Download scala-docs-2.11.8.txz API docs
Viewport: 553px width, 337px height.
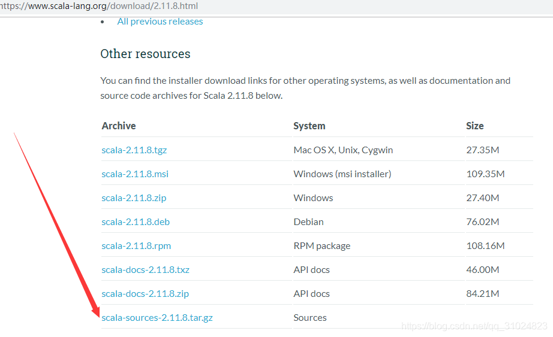coord(145,270)
